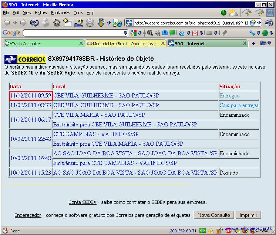Click the Nova Consulta button
The height and width of the screenshot is (235, 276).
coord(214,215)
